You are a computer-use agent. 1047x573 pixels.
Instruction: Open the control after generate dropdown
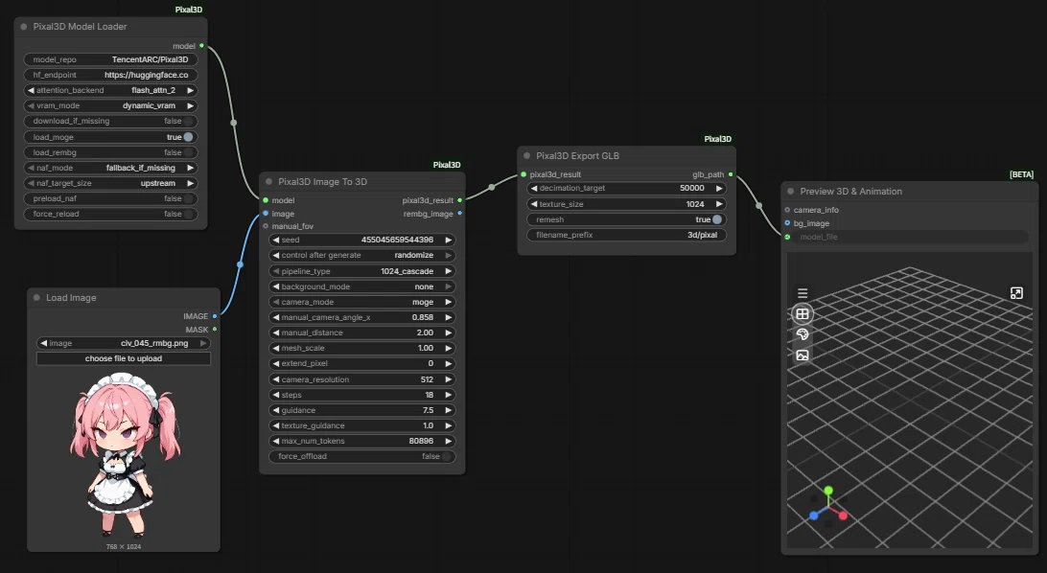[361, 255]
